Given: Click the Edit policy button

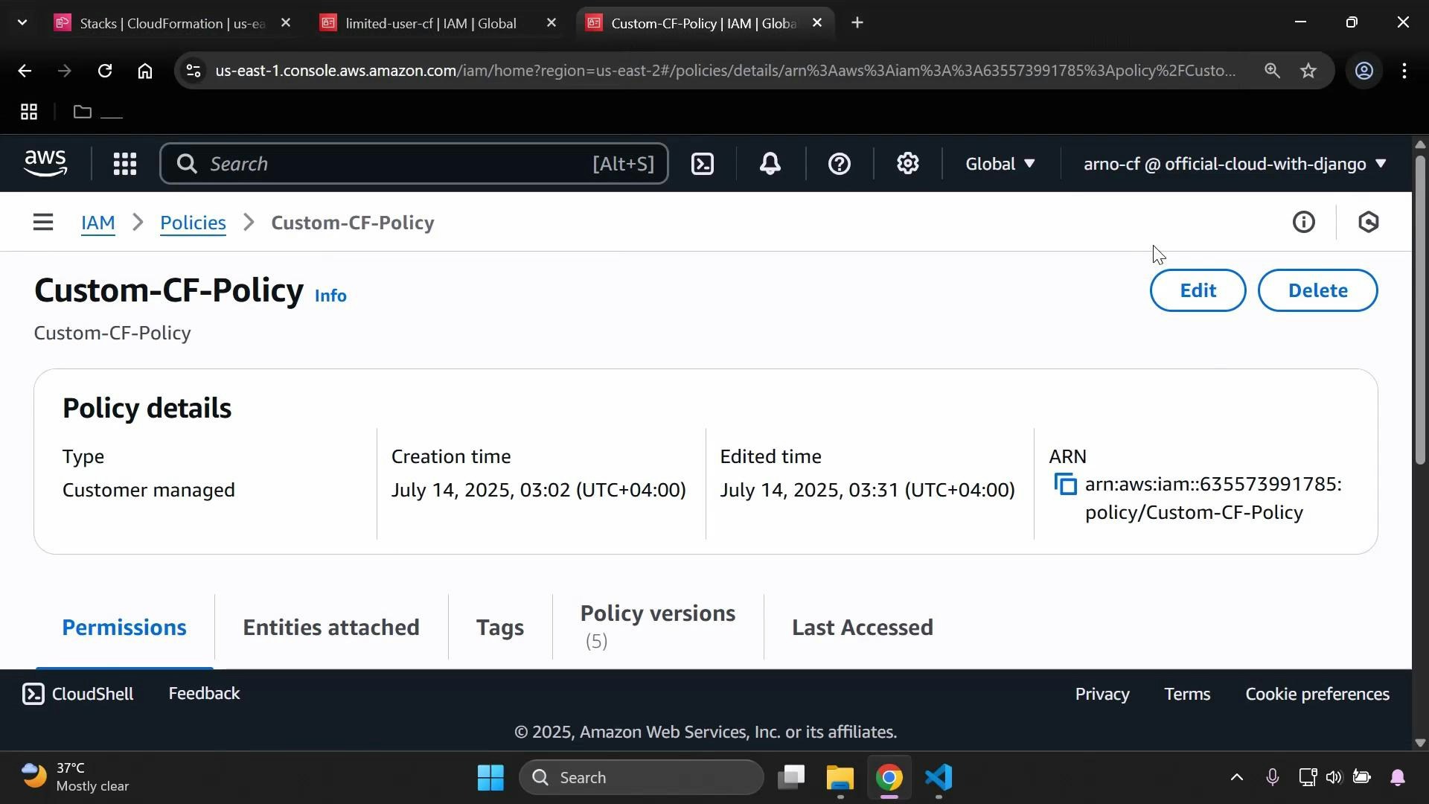Looking at the screenshot, I should 1198,290.
